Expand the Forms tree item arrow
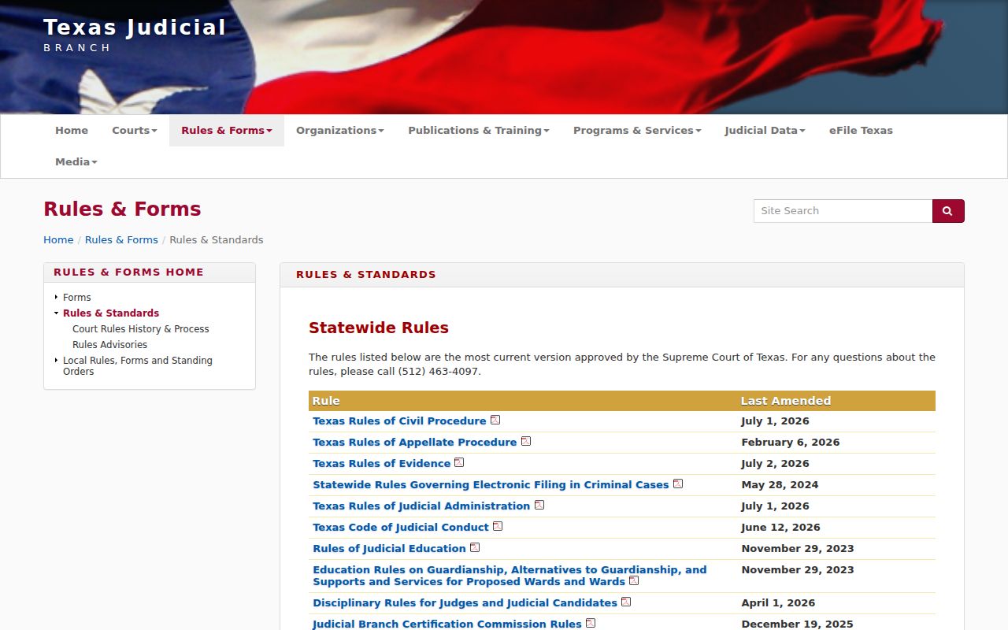 pos(56,297)
